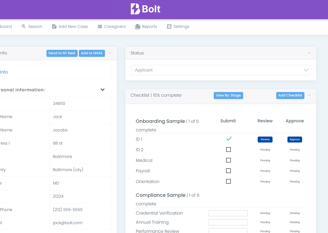Click the Bolt logo in the header
This screenshot has width=328, height=233.
(x=145, y=9)
